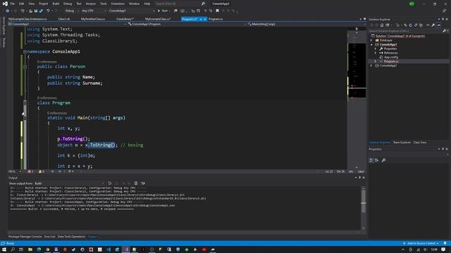Viewport: 451px width, 253px height.
Task: Click the Save All toolbar icon
Action: pos(41,11)
